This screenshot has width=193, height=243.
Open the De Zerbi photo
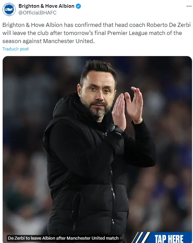97,150
